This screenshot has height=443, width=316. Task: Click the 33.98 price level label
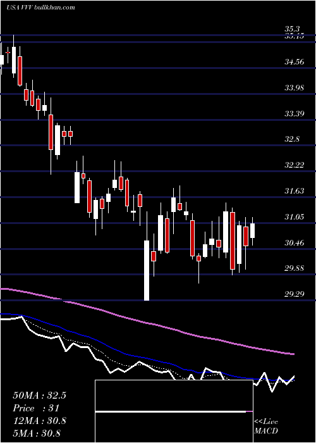(295, 87)
